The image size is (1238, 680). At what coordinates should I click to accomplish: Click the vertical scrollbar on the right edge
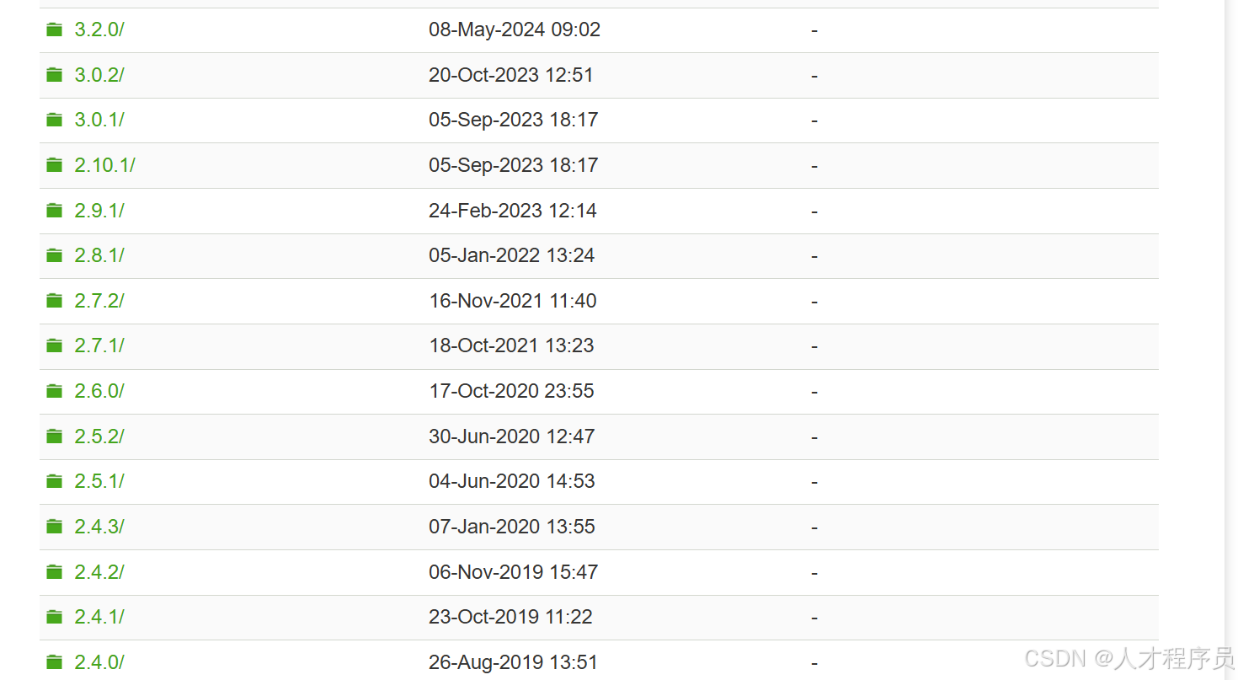click(1230, 337)
